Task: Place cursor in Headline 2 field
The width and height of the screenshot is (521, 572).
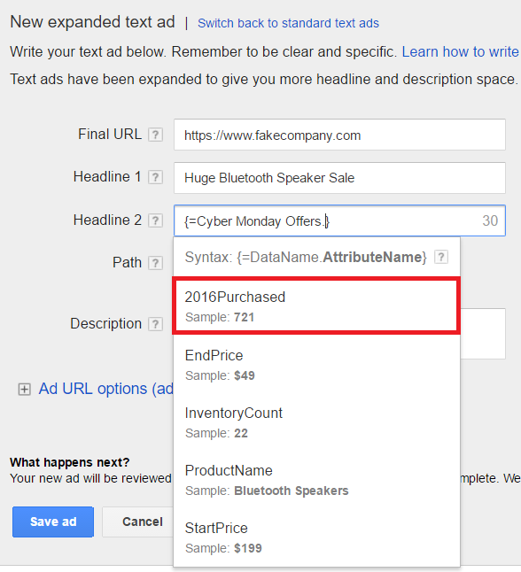Action: [339, 220]
